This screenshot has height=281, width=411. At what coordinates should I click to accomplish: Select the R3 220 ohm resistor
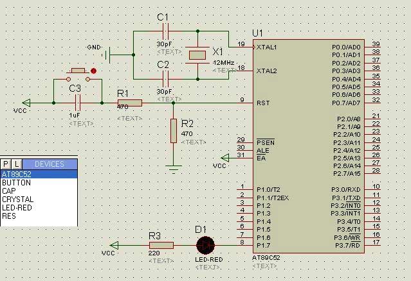(161, 245)
